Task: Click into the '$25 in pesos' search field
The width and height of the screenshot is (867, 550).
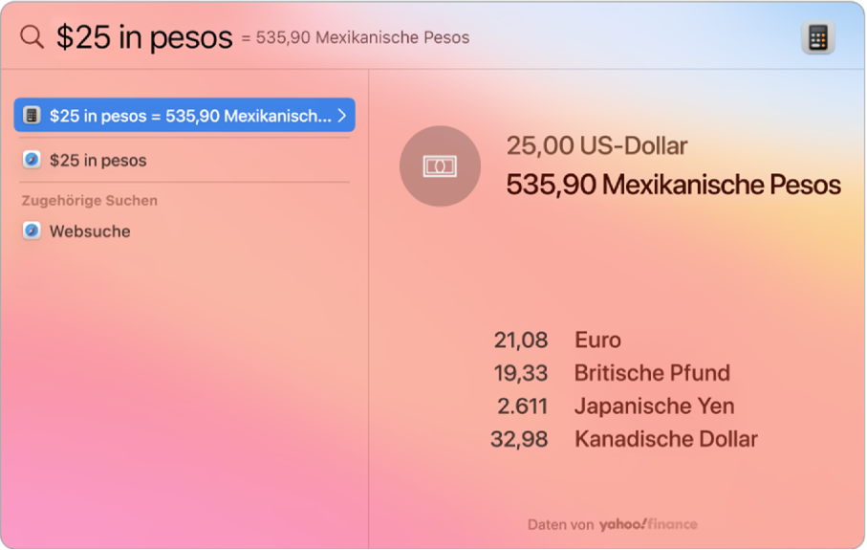Action: 144,37
